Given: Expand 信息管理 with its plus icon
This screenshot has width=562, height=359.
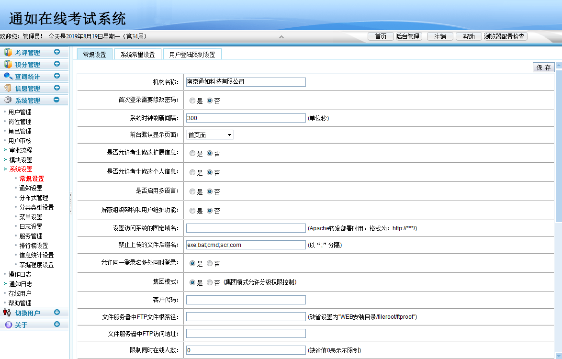Looking at the screenshot, I should click(x=56, y=88).
